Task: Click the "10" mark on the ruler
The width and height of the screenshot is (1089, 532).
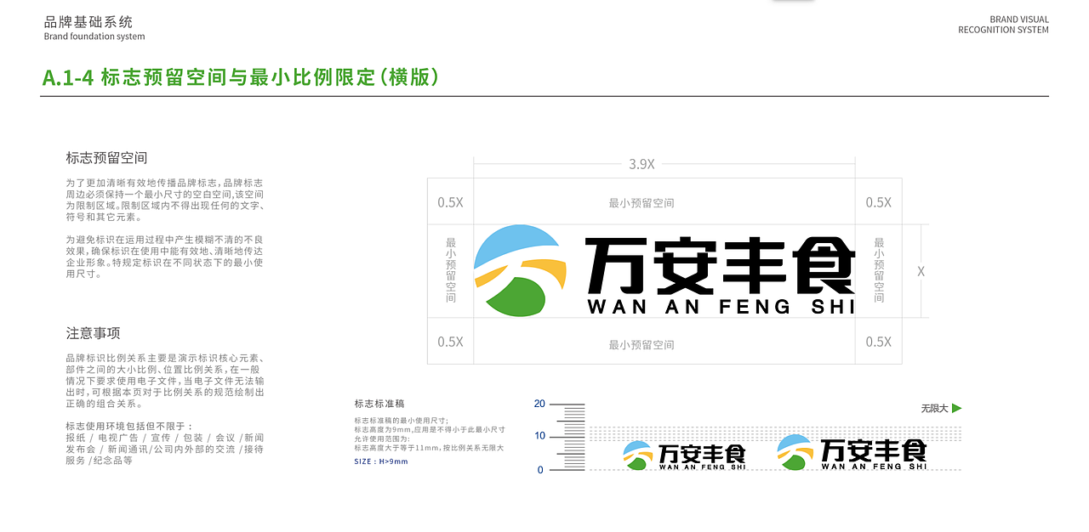Action: click(x=539, y=436)
